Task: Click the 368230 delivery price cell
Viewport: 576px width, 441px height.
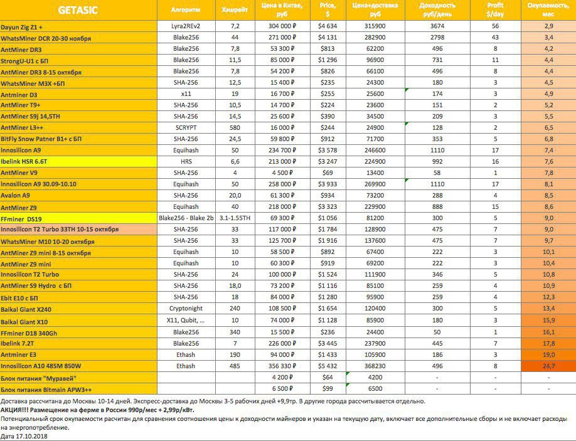Action: coord(375,366)
